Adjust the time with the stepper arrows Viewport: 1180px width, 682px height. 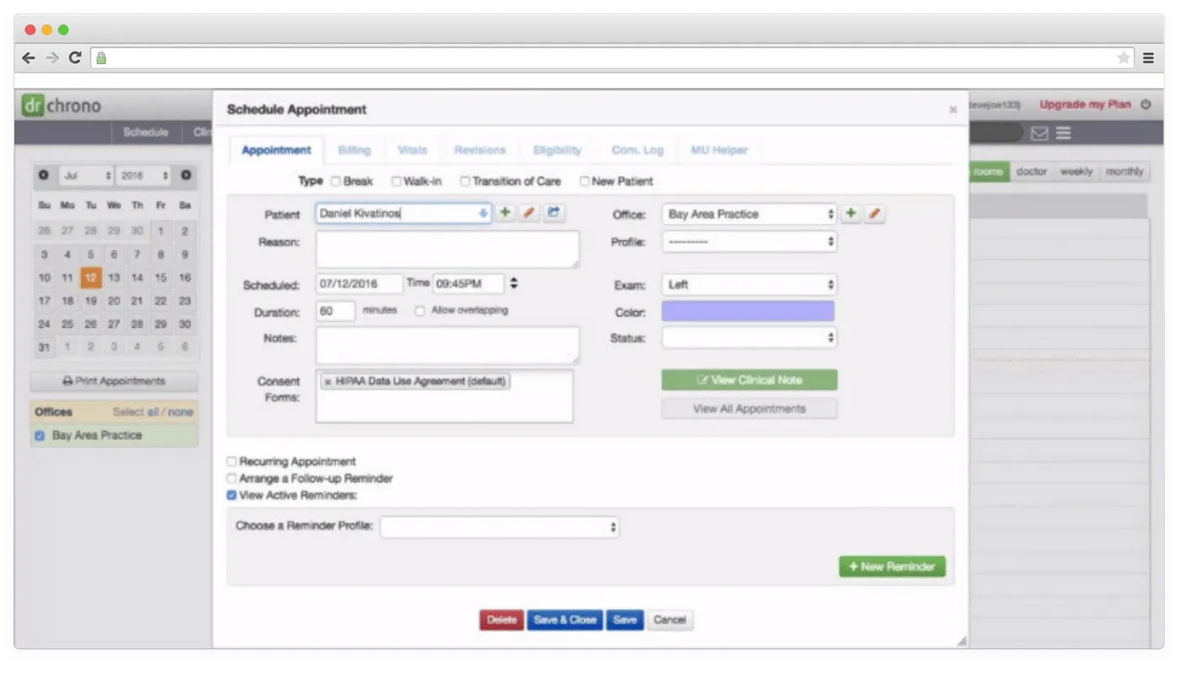(514, 284)
